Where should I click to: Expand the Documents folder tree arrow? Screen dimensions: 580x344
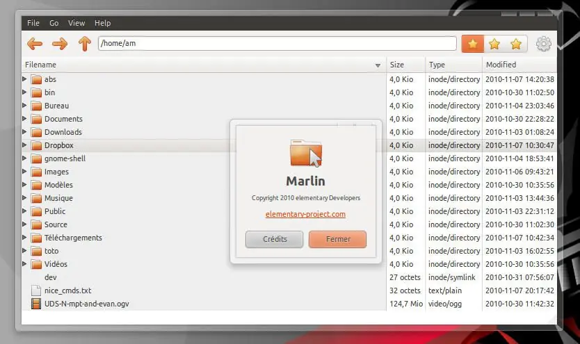pos(24,119)
